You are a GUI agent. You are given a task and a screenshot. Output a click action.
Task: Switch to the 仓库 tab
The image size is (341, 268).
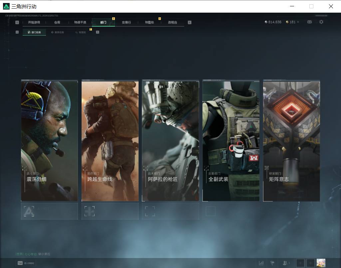tap(57, 22)
